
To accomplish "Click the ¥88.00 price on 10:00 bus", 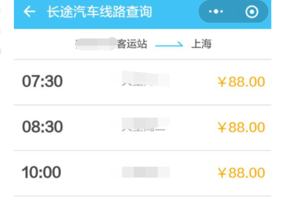I will tap(241, 173).
